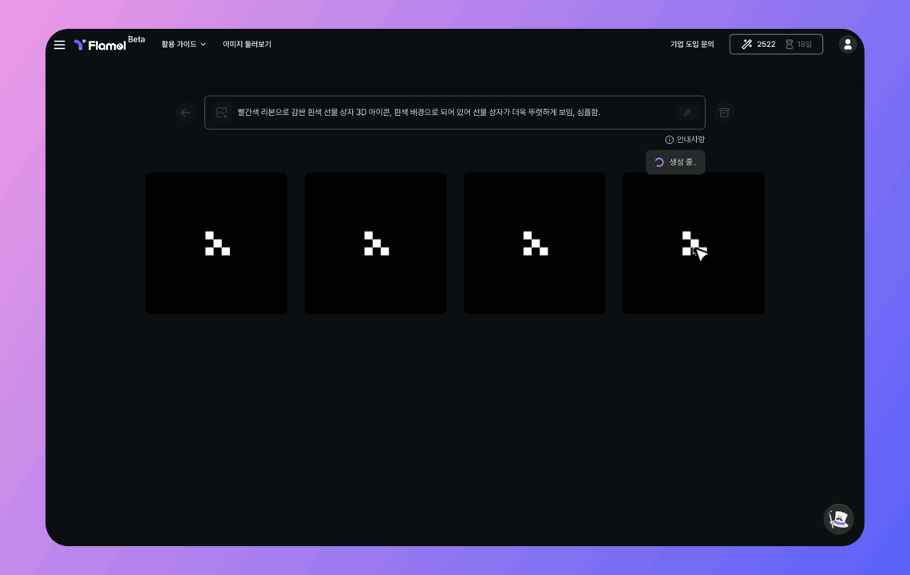Select the fourth generating image placeholder
910x575 pixels.
(693, 244)
